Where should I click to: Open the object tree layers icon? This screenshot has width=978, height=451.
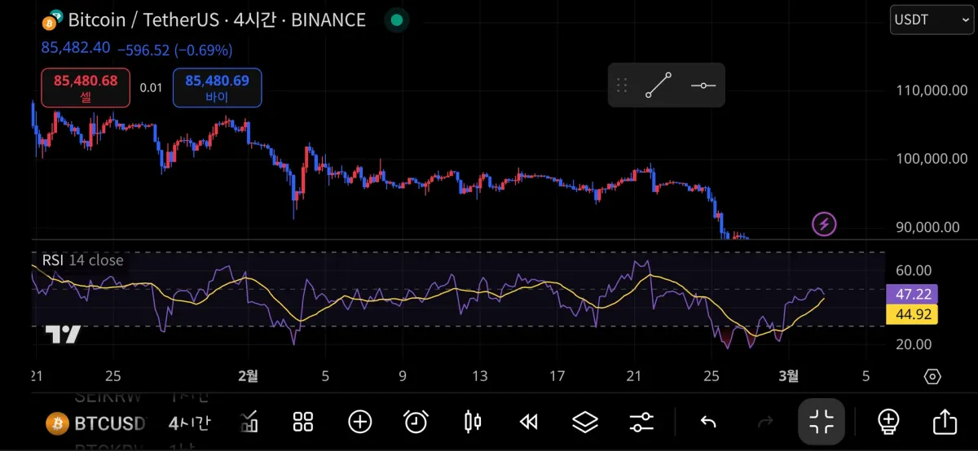[585, 421]
